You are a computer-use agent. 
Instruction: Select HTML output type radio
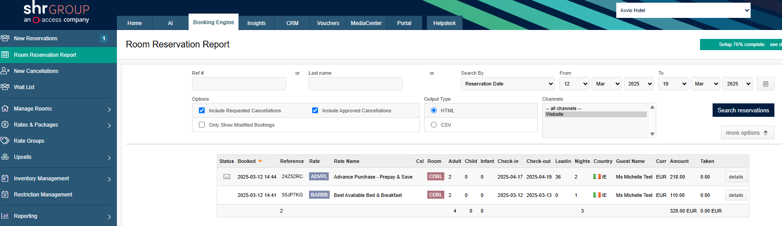click(x=434, y=110)
